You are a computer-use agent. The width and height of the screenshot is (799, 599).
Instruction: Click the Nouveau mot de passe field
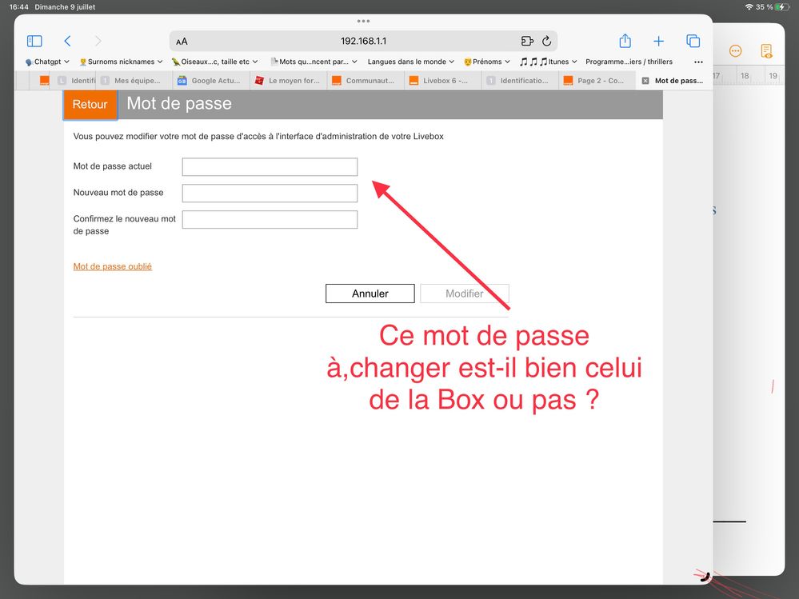tap(270, 193)
